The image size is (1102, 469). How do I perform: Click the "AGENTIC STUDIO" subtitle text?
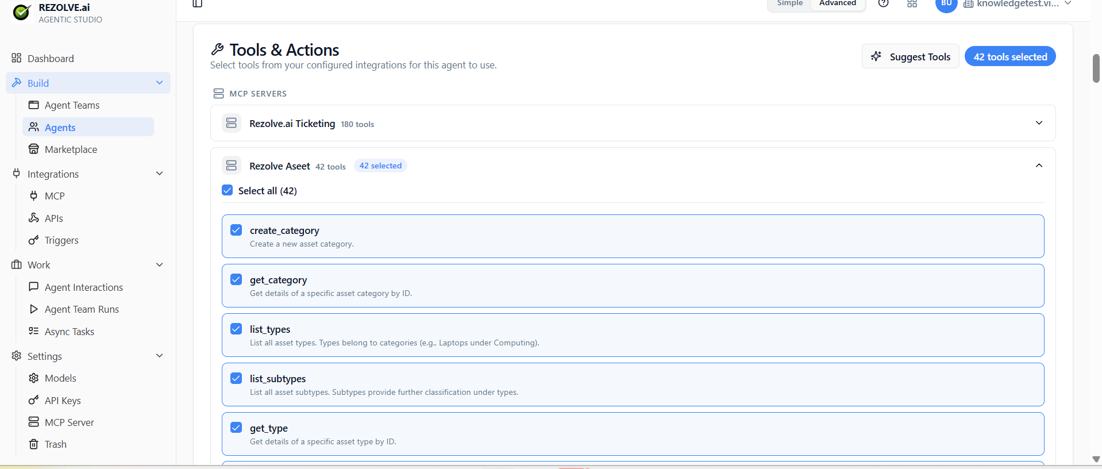point(71,20)
